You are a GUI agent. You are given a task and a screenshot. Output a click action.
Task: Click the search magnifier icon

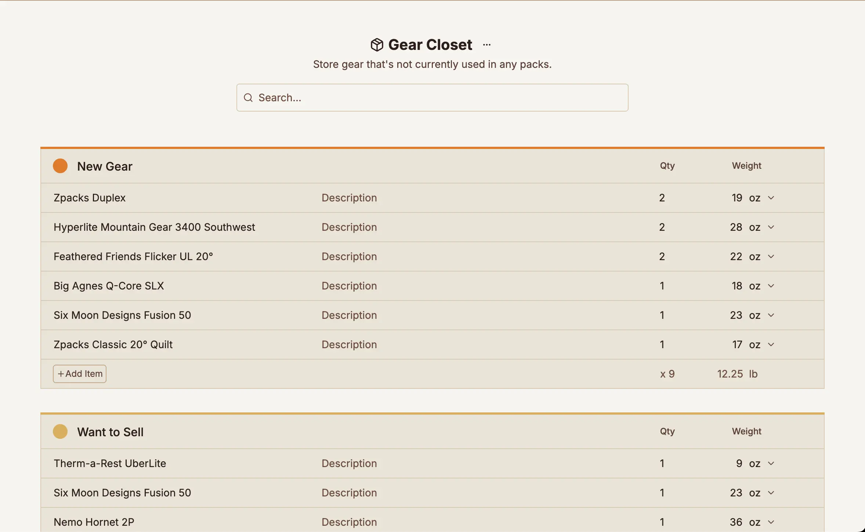coord(248,98)
